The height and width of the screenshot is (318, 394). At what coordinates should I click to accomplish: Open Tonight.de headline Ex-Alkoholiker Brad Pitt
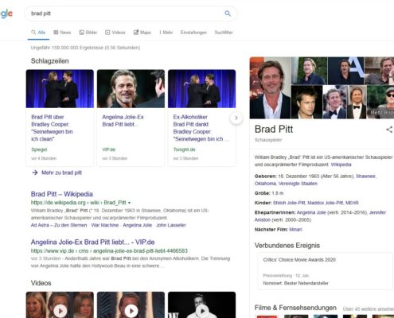201,128
